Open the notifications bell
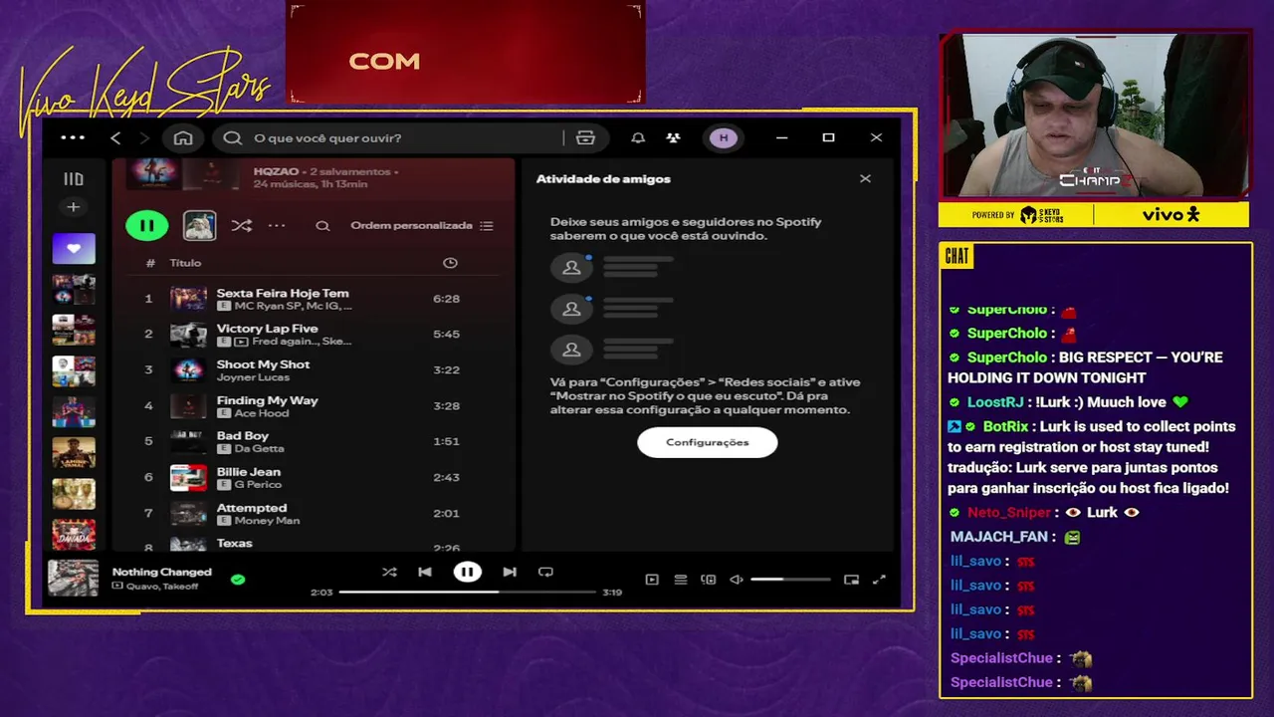Screen dimensions: 1274x717 pyautogui.click(x=638, y=138)
